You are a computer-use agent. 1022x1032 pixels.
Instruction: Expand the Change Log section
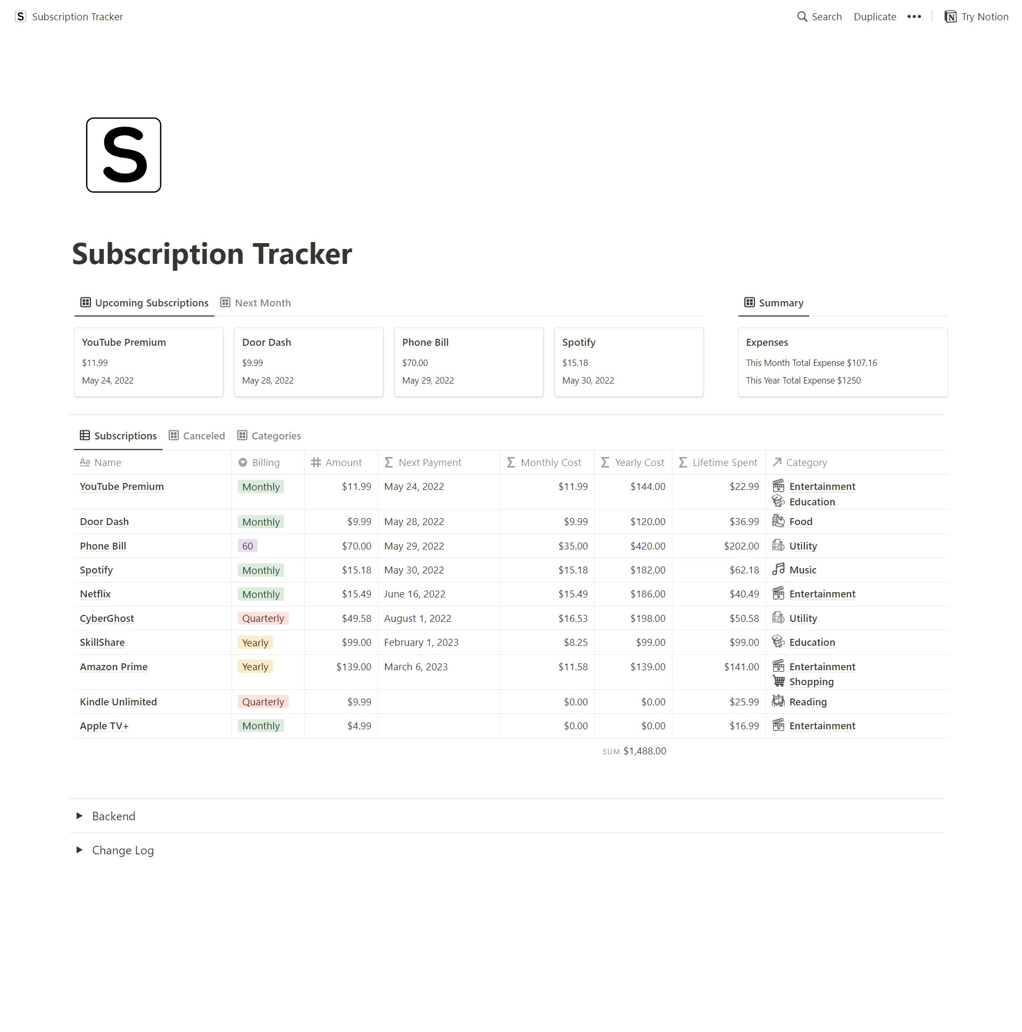point(80,850)
